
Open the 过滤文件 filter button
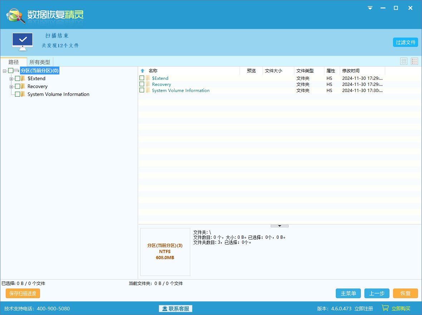(x=405, y=42)
